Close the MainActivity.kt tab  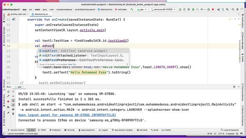(50, 14)
